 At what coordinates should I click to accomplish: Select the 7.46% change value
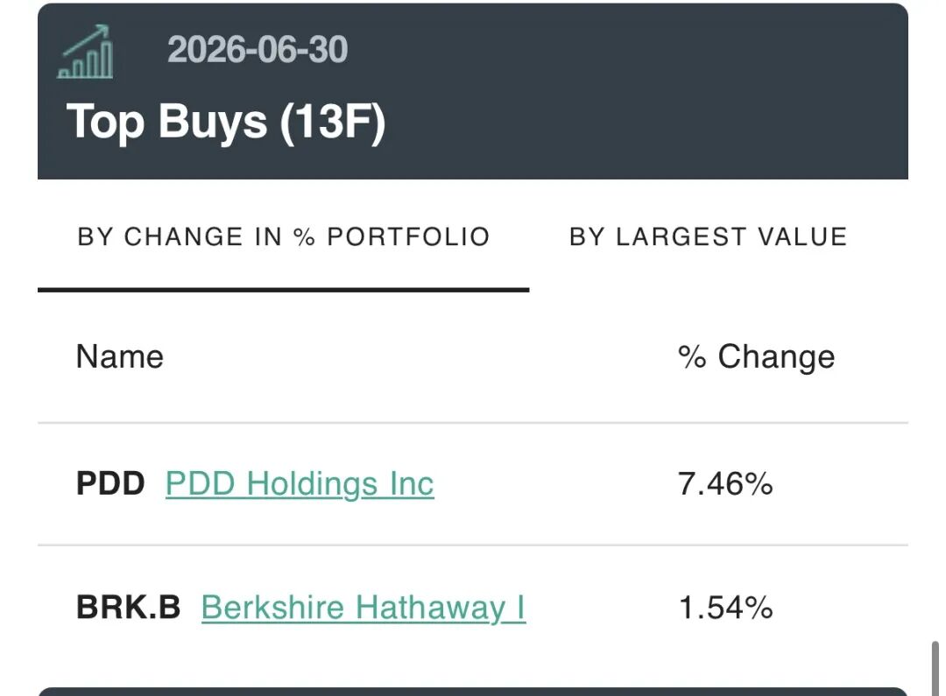pyautogui.click(x=725, y=484)
